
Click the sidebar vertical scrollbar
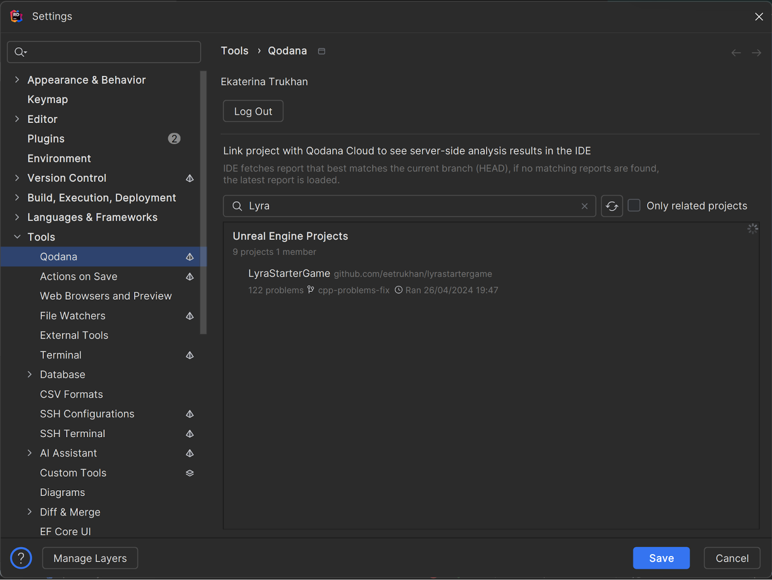[203, 203]
